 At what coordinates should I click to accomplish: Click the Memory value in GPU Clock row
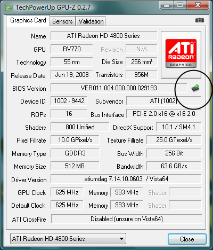tap(127, 192)
